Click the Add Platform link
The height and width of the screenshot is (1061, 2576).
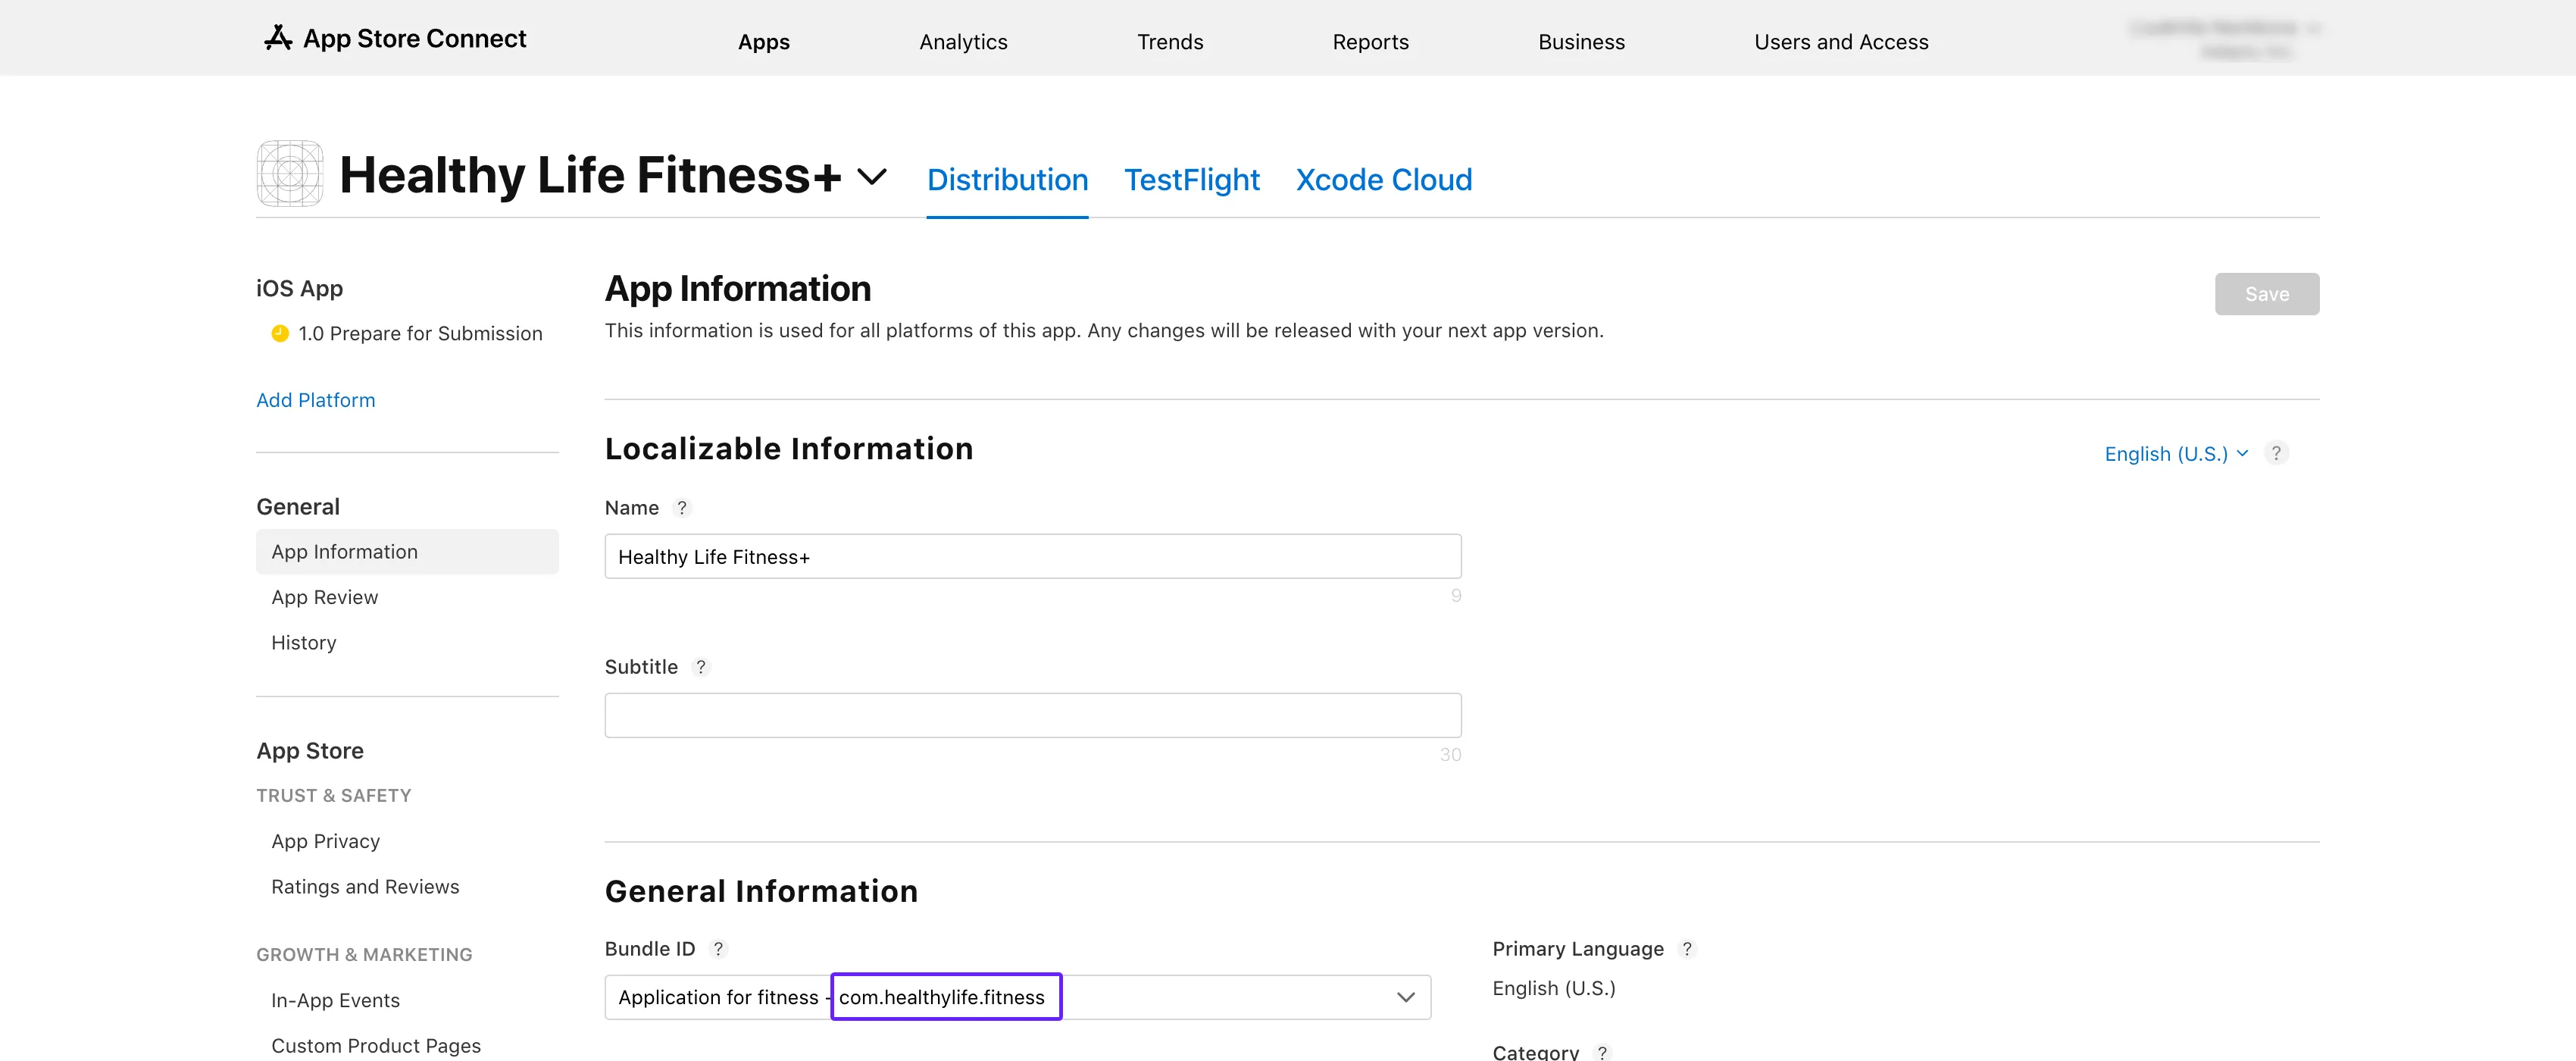[x=316, y=400]
